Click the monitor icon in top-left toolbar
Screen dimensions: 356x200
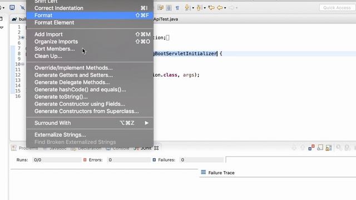[12, 8]
